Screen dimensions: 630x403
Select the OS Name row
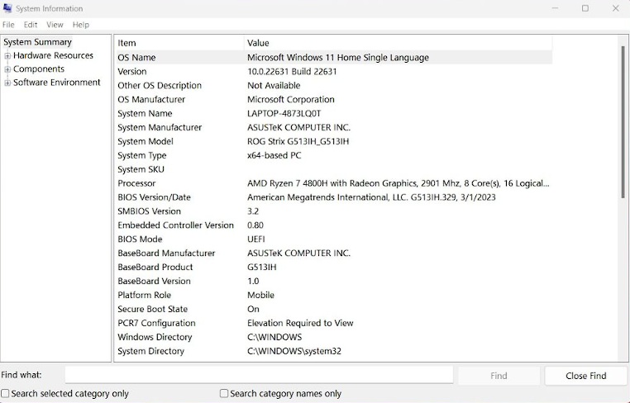coord(334,58)
